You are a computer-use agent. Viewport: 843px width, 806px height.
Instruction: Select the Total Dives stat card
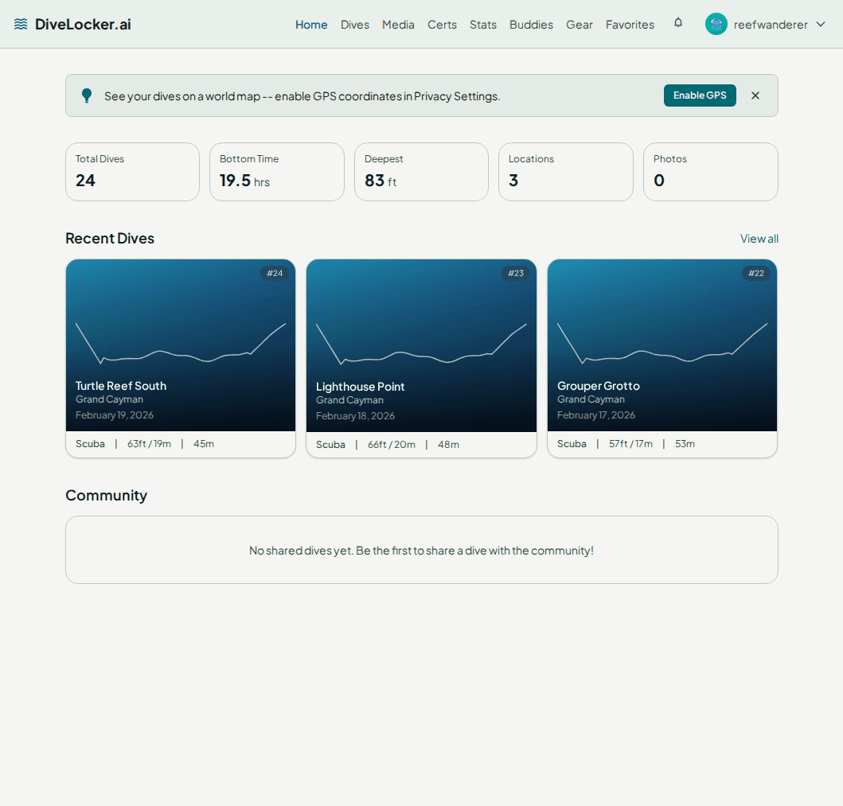tap(132, 172)
